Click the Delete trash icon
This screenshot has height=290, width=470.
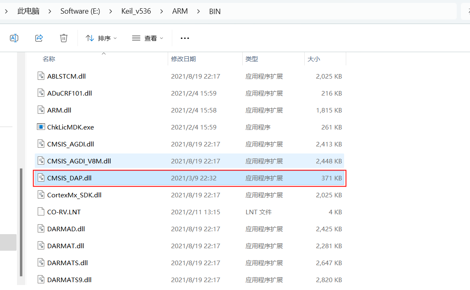tap(64, 38)
